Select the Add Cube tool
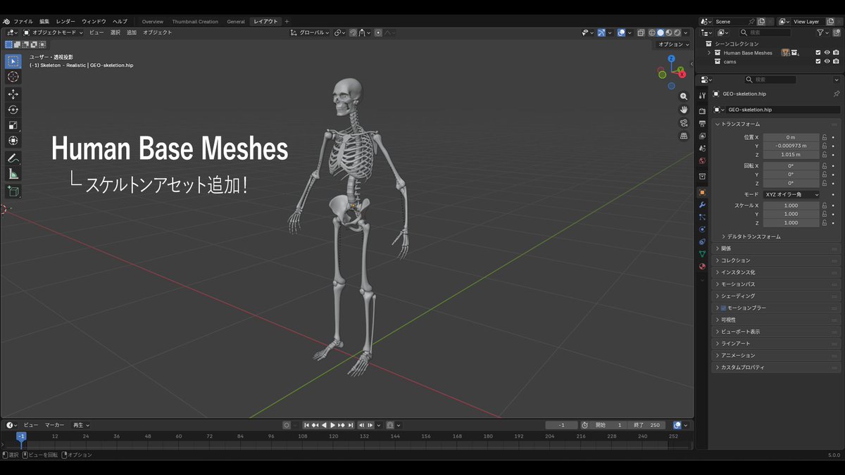845x475 pixels. click(x=13, y=190)
